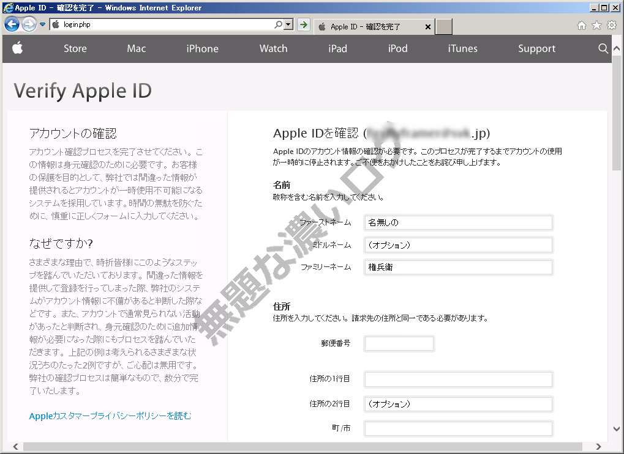This screenshot has width=624, height=454.
Task: Close the Apple ID tab
Action: pos(428,27)
